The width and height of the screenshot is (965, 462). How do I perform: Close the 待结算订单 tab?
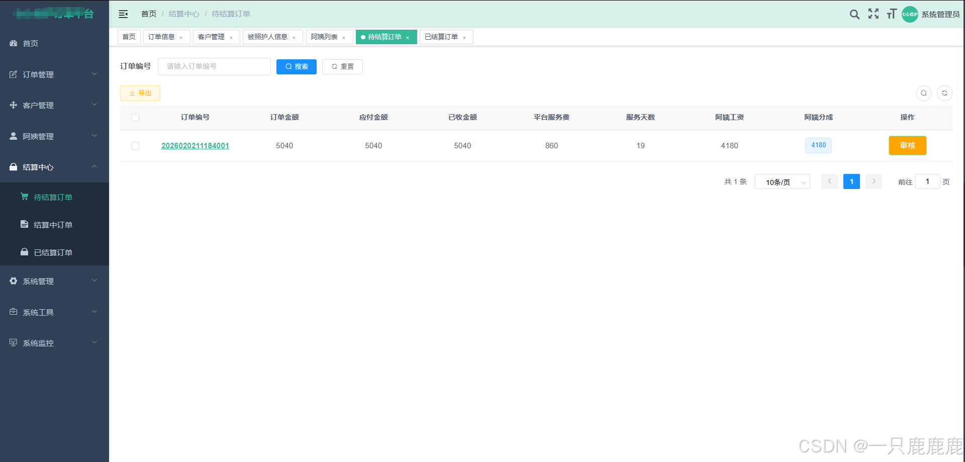click(x=408, y=38)
